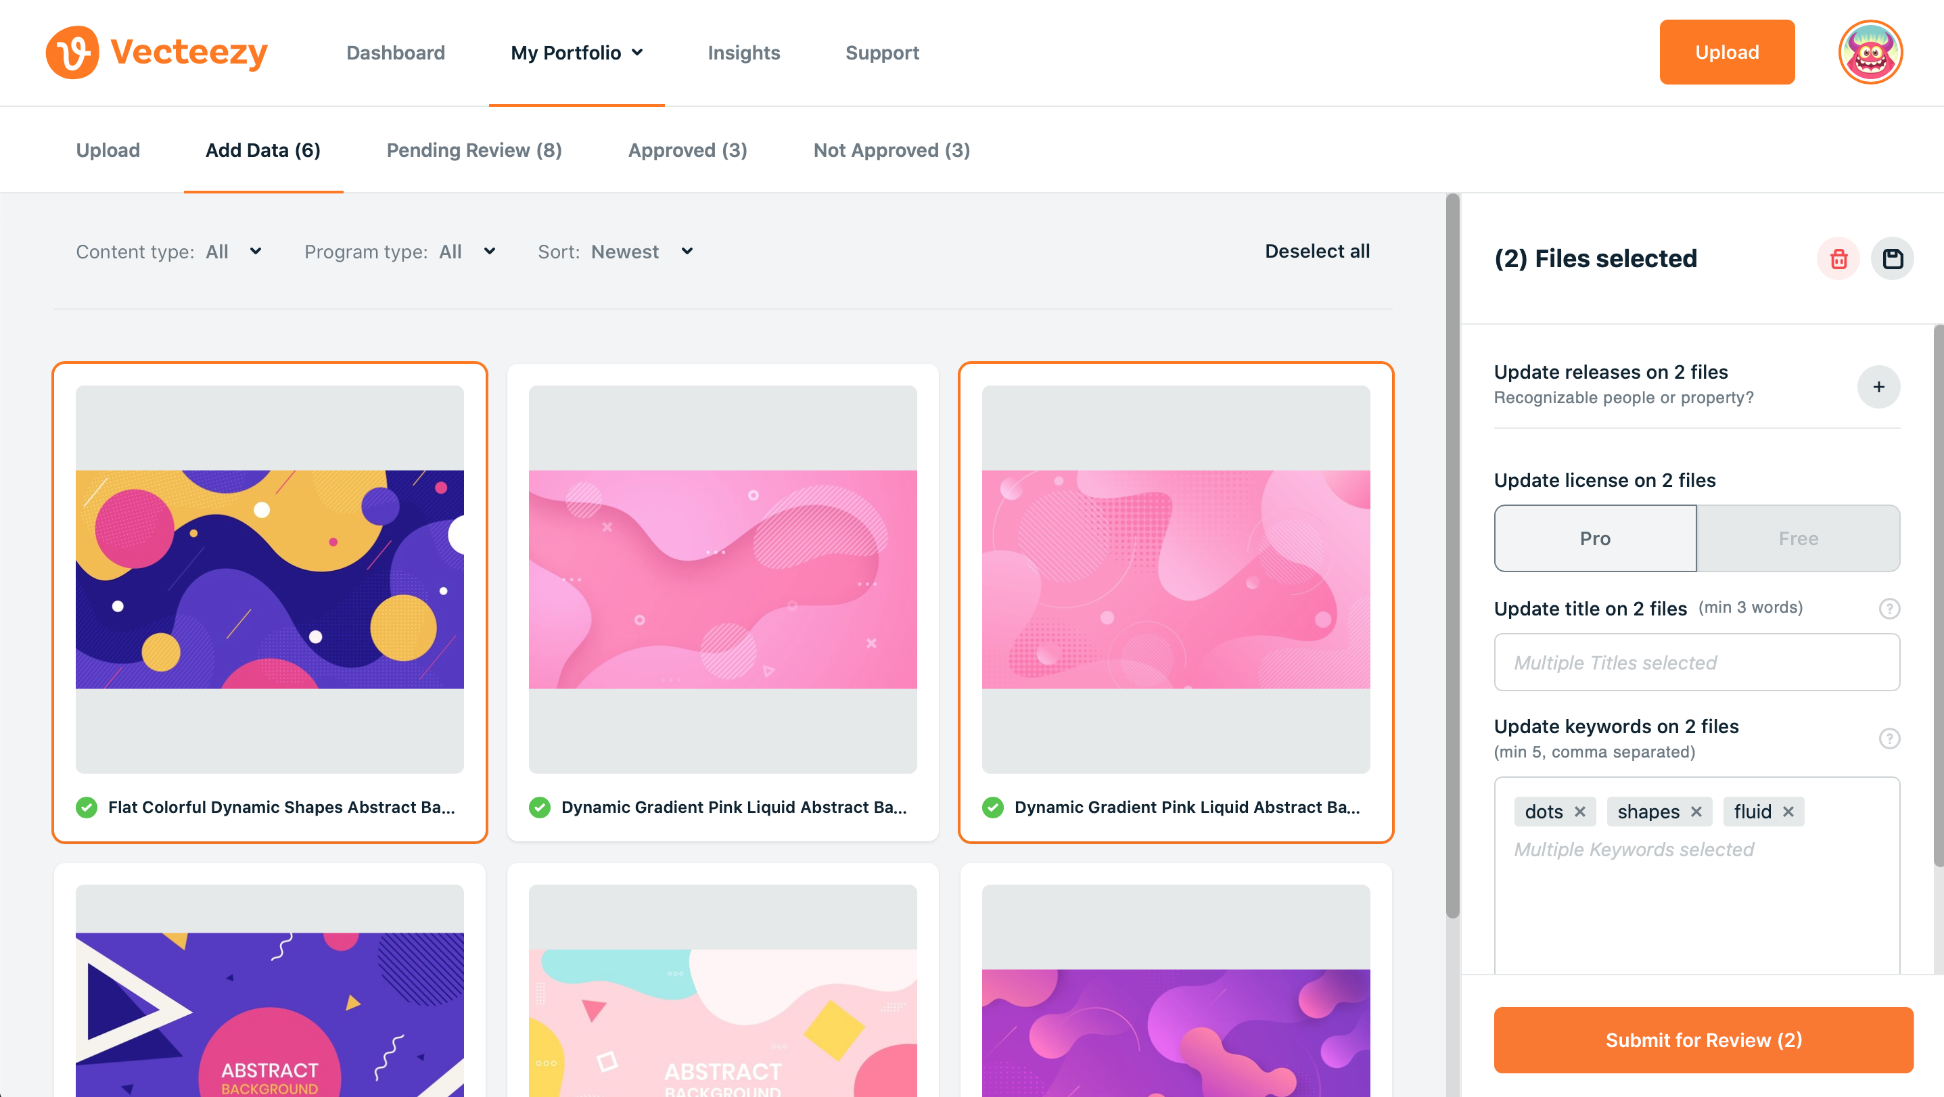
Task: Open Sort Newest dropdown
Action: click(x=616, y=251)
